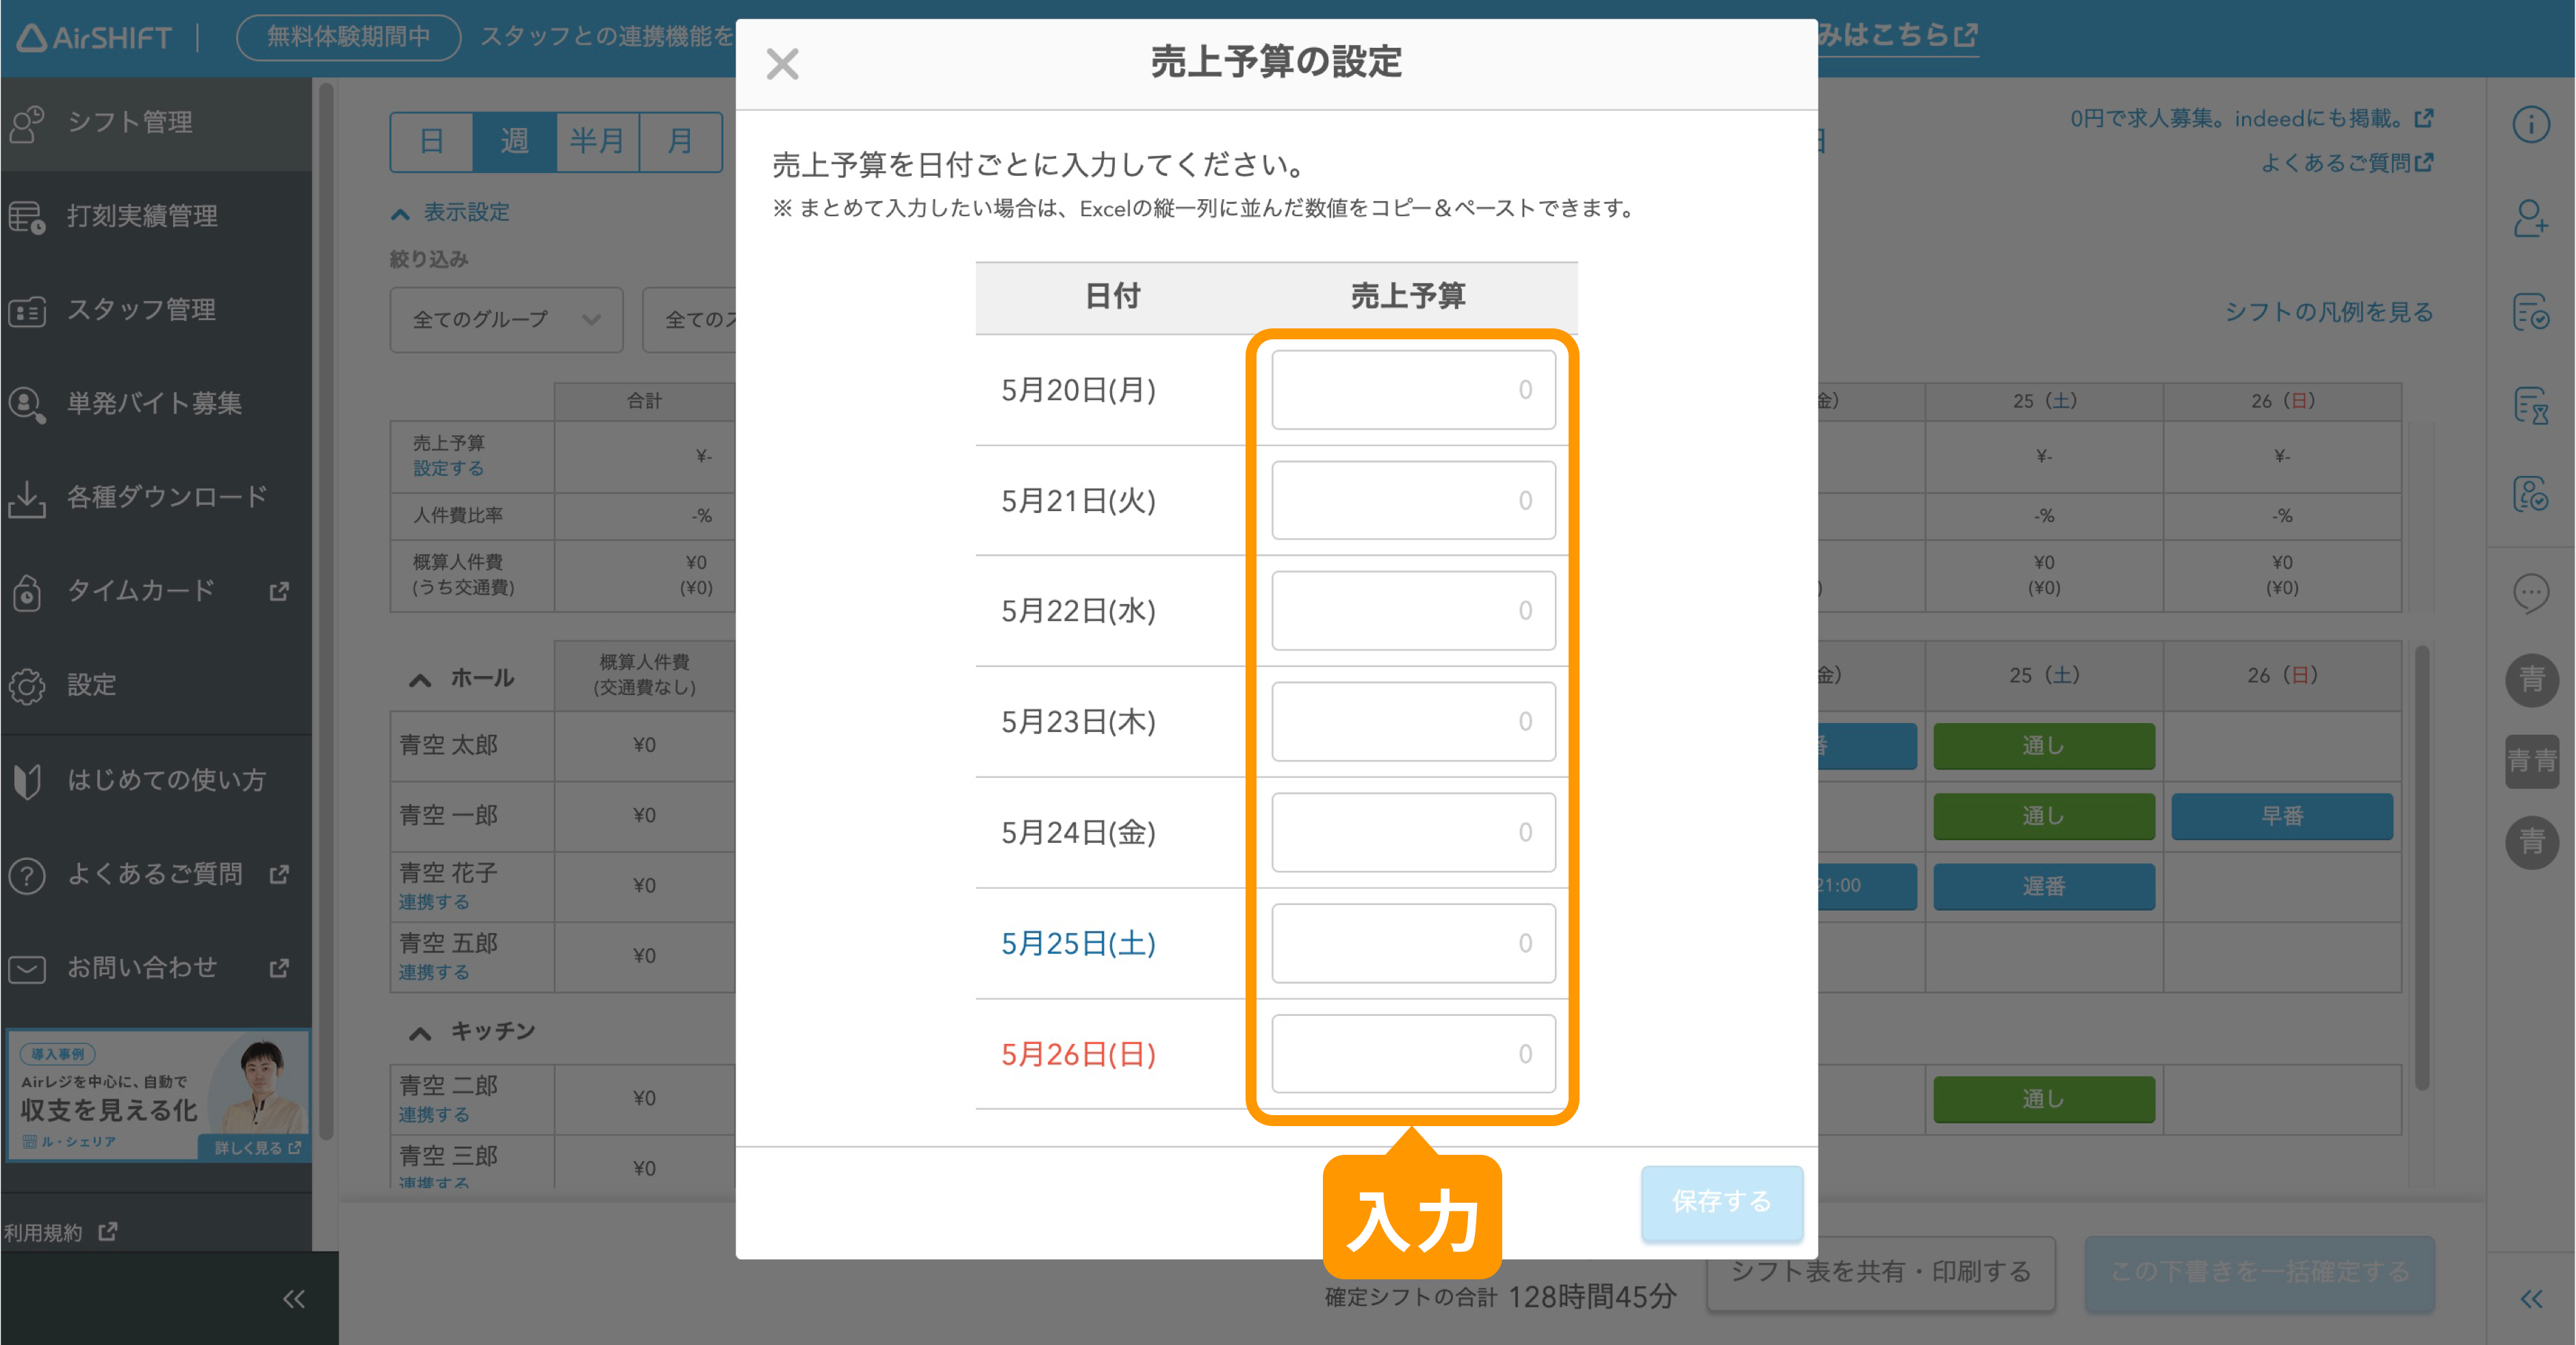Image resolution: width=2576 pixels, height=1345 pixels.
Task: Close the 売上予算の設定 dialog
Action: 782,64
